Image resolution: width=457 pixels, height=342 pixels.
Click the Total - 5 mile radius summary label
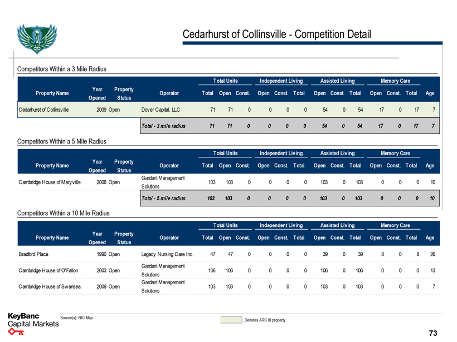click(164, 198)
